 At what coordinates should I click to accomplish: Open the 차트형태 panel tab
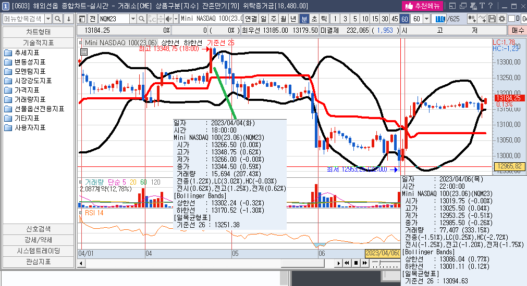pyautogui.click(x=39, y=32)
